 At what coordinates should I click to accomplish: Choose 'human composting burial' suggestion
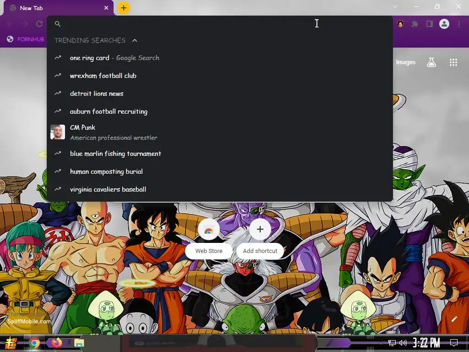pyautogui.click(x=219, y=171)
